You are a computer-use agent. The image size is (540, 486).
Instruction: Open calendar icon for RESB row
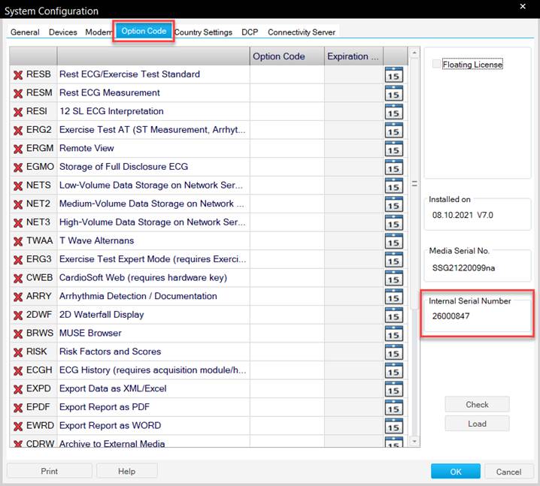393,75
